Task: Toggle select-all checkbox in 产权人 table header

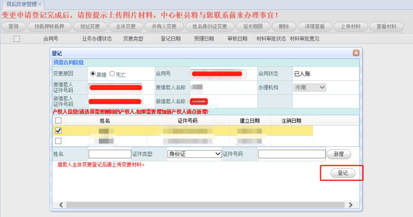Action: pyautogui.click(x=58, y=120)
